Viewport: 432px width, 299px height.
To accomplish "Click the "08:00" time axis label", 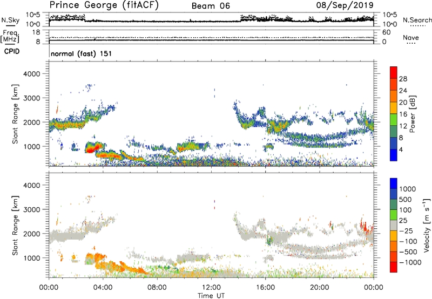I will tap(157, 288).
